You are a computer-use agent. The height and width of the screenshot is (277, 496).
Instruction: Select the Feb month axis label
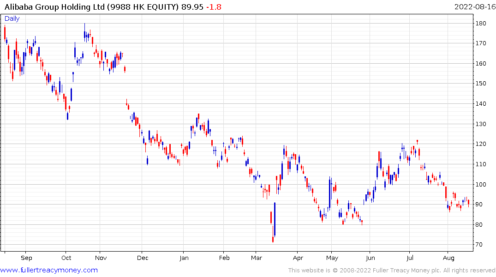(x=224, y=258)
